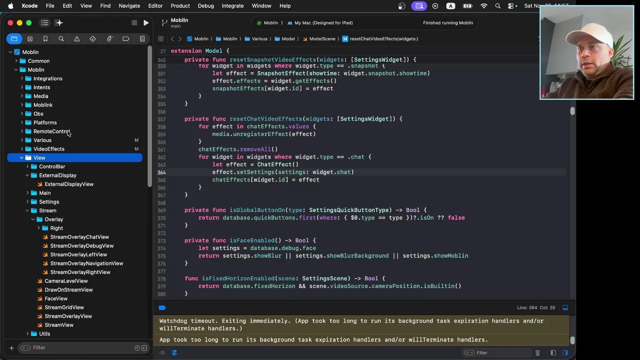Image resolution: width=640 pixels, height=360 pixels.
Task: Open the Source Control navigator
Action: (x=30, y=38)
